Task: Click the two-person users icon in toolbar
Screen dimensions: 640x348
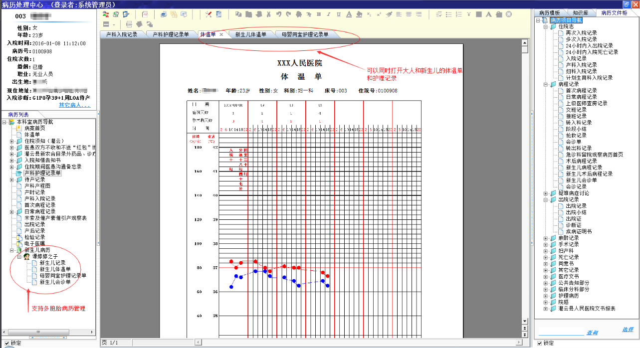Action: (106, 14)
